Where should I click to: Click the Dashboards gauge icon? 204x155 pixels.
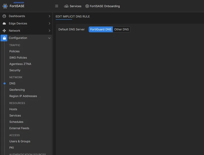(x=4, y=16)
